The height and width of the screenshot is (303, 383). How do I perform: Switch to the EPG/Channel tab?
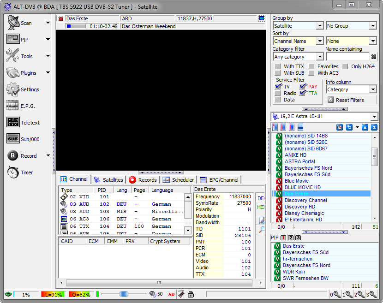219,180
